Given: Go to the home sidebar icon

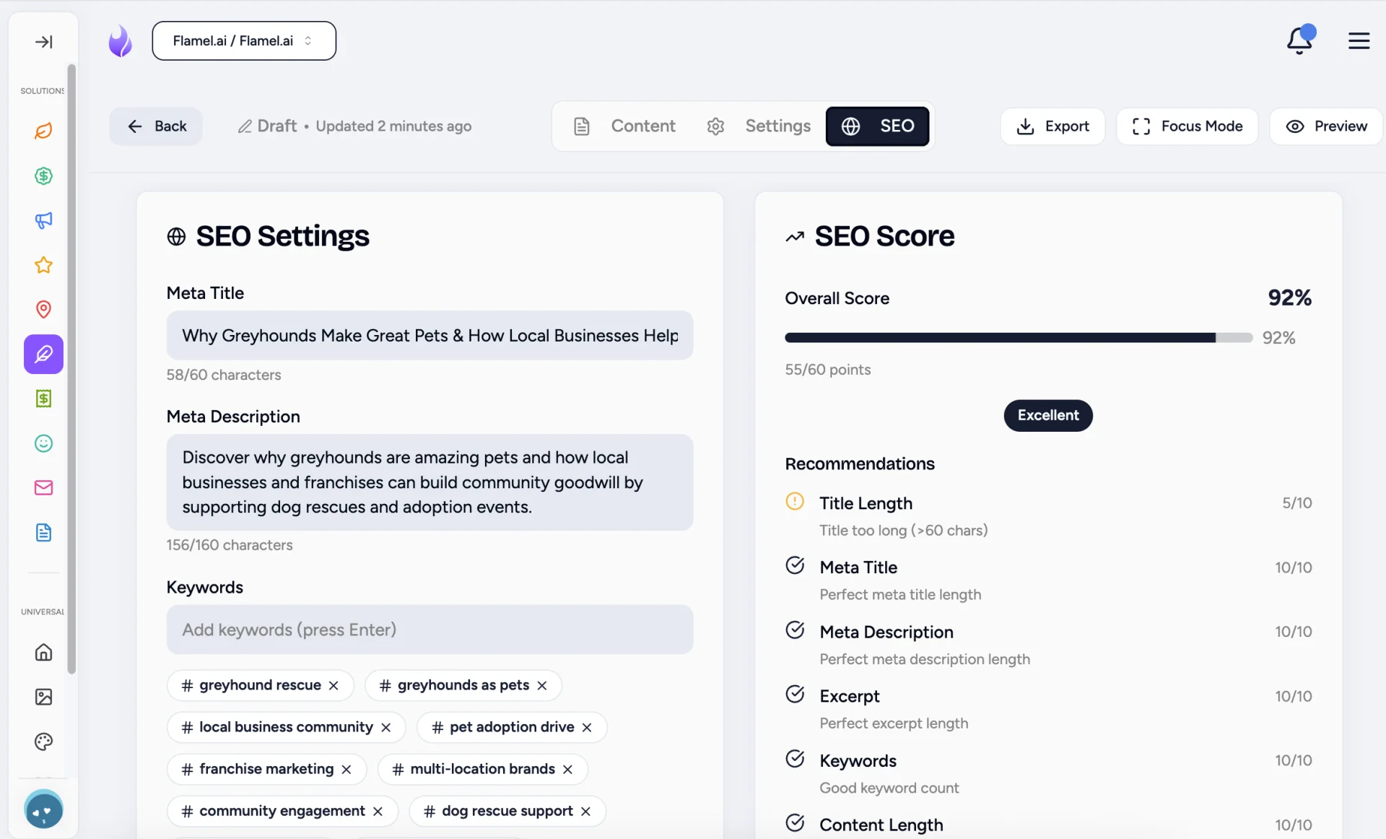Looking at the screenshot, I should (x=43, y=653).
